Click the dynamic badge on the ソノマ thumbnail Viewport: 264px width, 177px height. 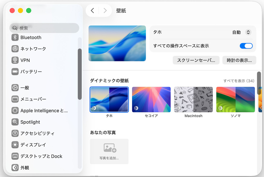click(220, 108)
